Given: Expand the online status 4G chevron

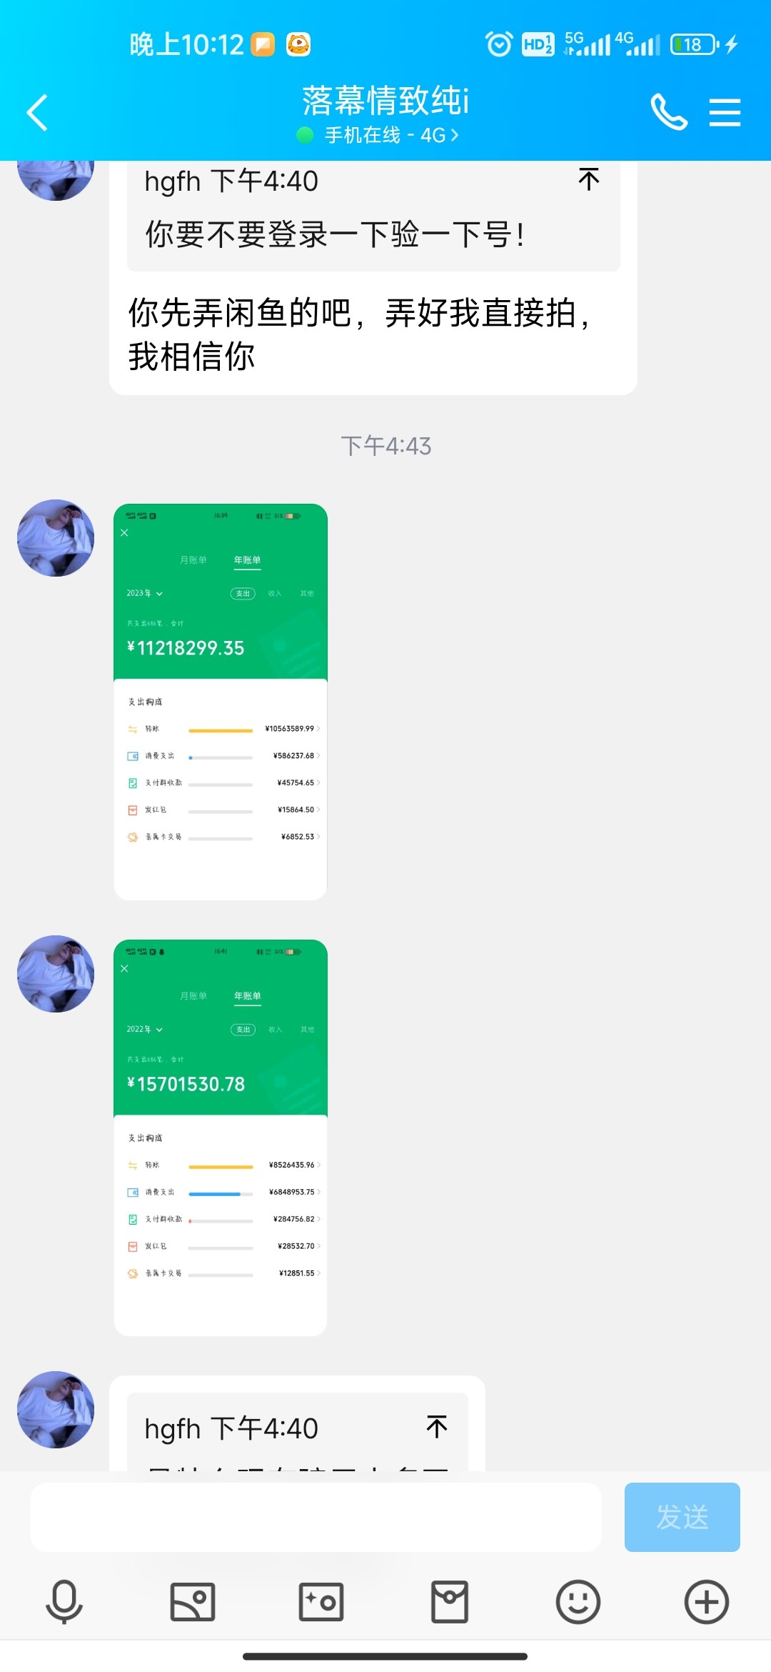Looking at the screenshot, I should coord(454,135).
